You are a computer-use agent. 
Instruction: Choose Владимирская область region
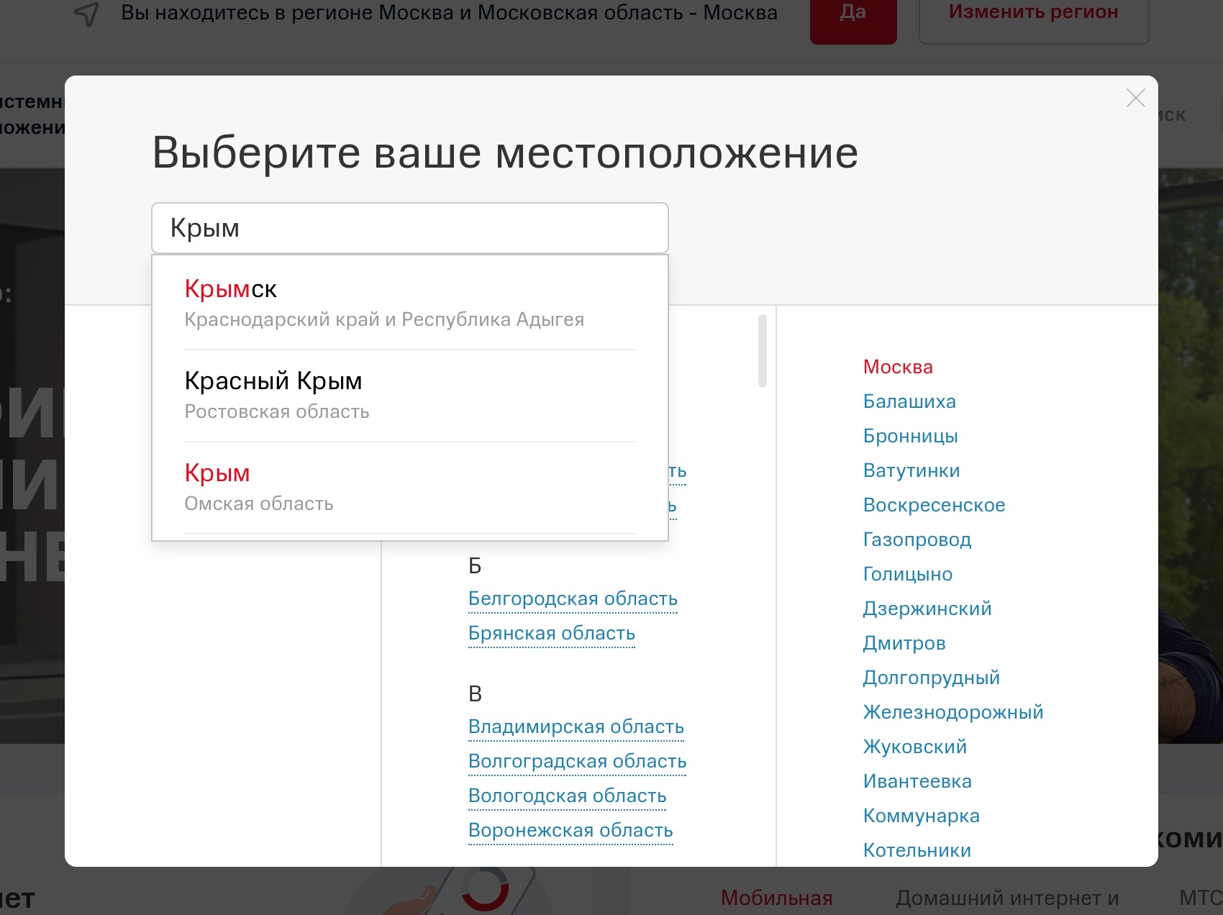coord(576,727)
